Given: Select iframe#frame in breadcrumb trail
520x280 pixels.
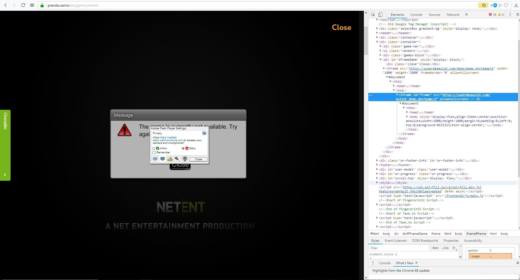Looking at the screenshot, I should pos(476,234).
